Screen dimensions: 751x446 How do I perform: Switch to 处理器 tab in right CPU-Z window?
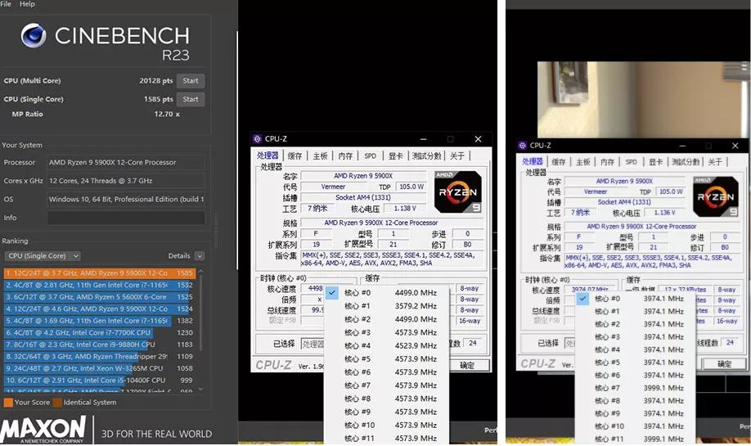point(533,162)
